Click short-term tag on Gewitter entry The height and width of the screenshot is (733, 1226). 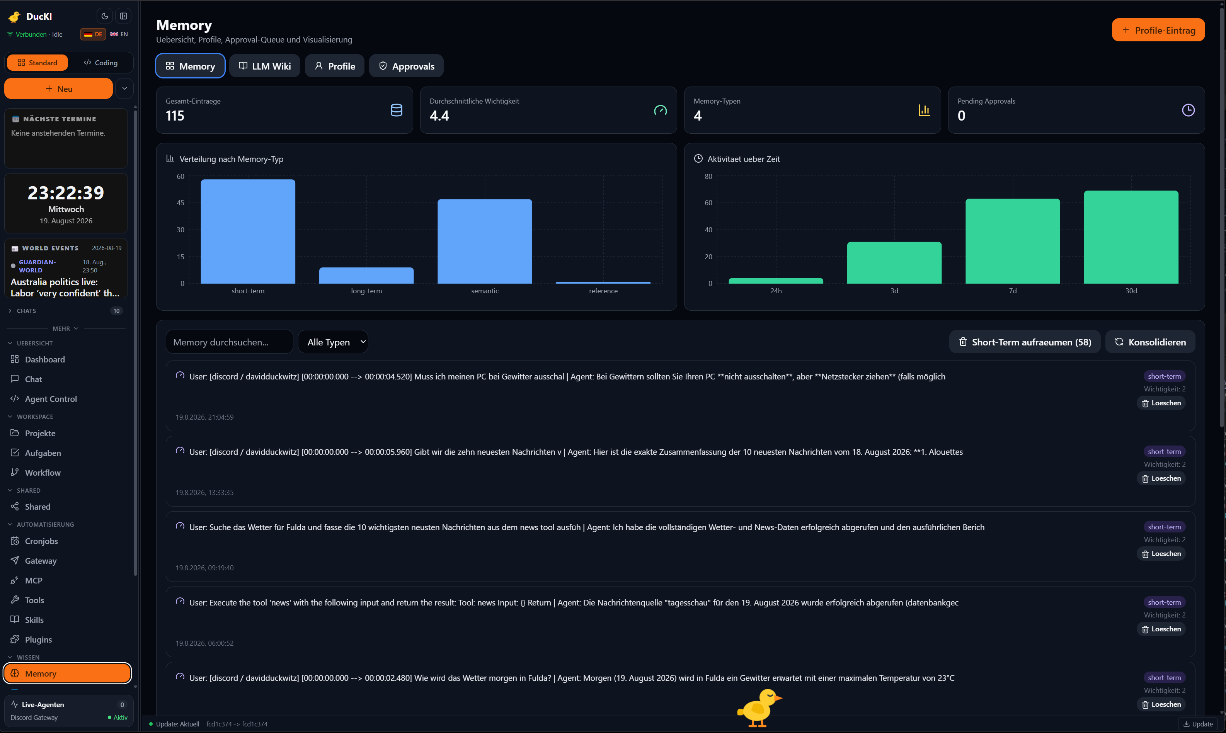(1164, 376)
